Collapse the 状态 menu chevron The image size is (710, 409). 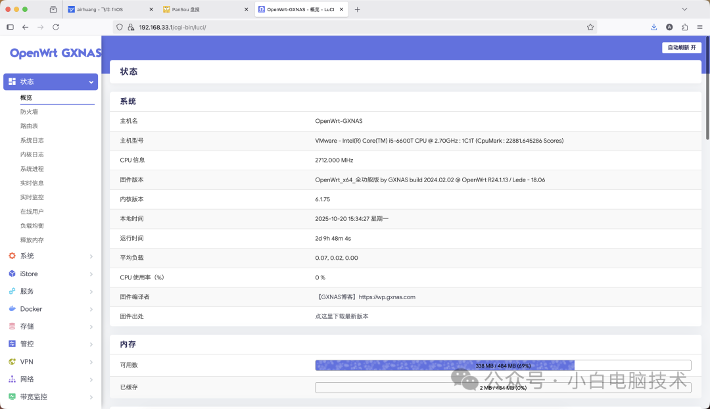[x=91, y=82]
